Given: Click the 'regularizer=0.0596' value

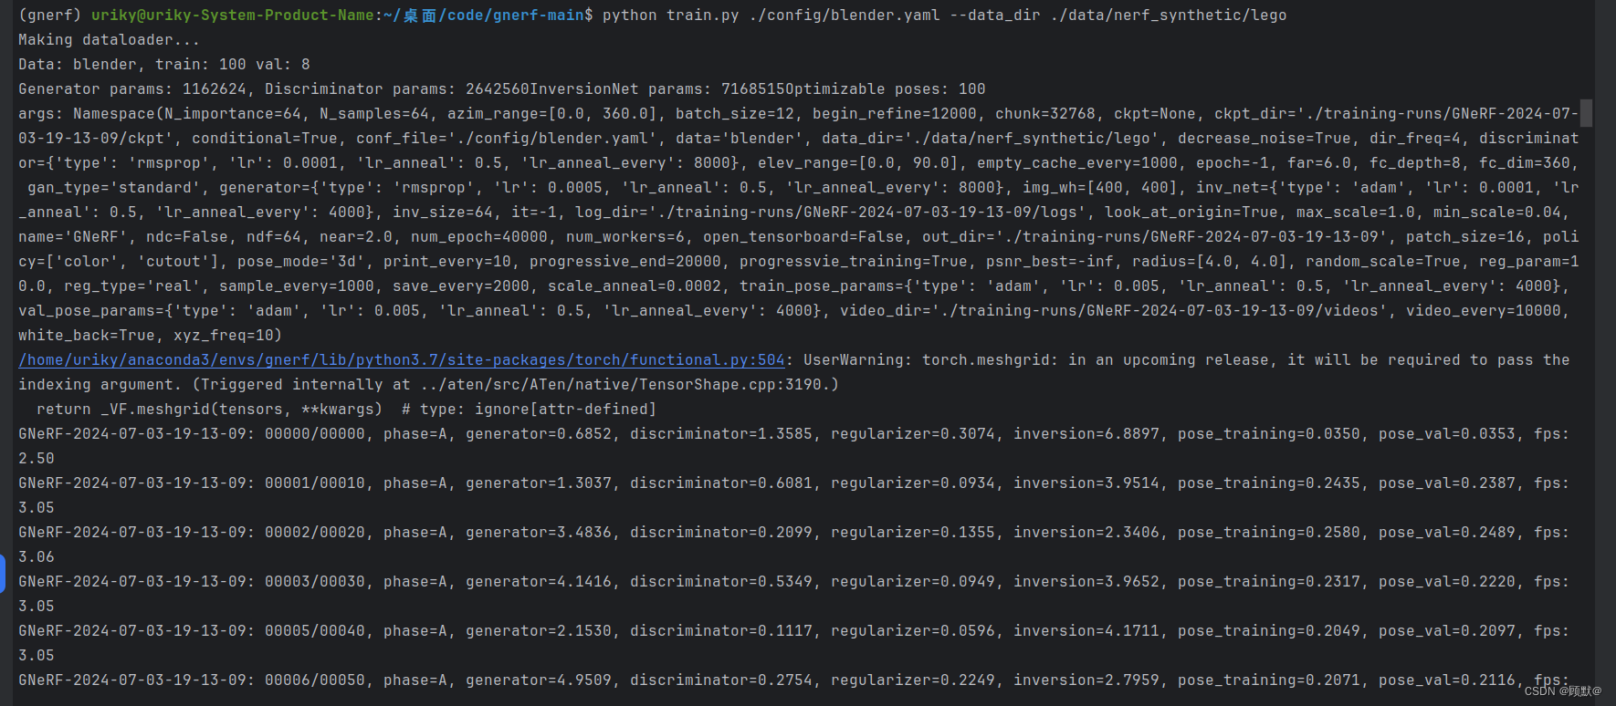Looking at the screenshot, I should click(x=913, y=631).
